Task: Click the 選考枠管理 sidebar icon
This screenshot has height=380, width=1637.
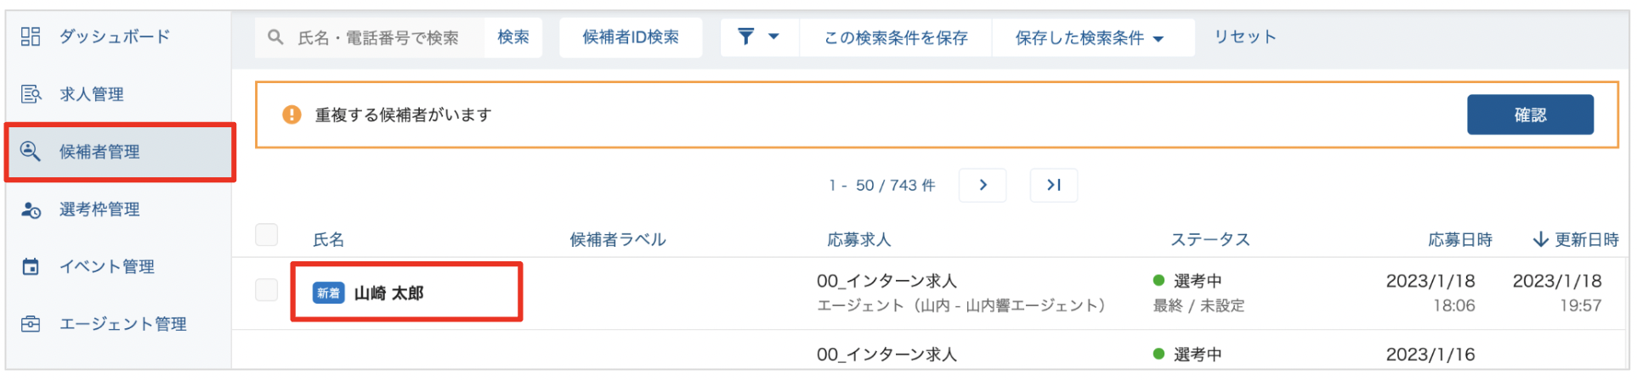Action: [x=31, y=210]
